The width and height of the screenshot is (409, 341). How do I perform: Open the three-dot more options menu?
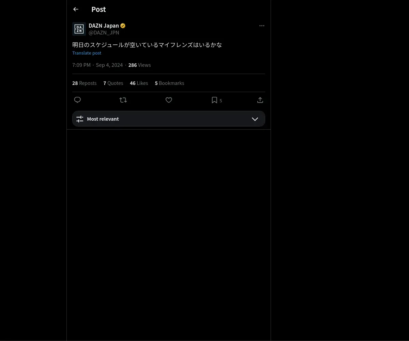[262, 26]
